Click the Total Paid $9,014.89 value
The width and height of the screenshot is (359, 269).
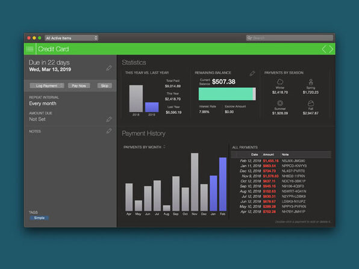pos(173,86)
